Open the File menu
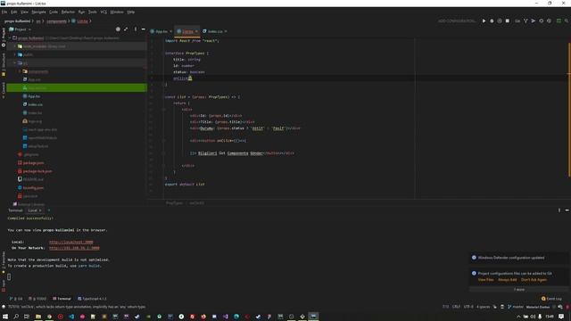Image resolution: width=571 pixels, height=321 pixels. tap(4, 12)
